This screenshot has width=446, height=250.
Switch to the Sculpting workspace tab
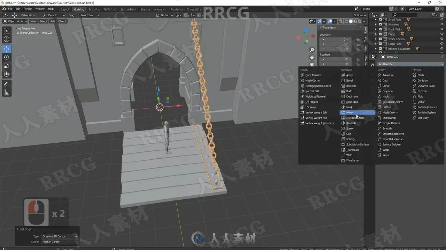click(94, 9)
